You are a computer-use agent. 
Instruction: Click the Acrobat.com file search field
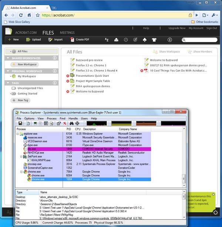(x=199, y=40)
